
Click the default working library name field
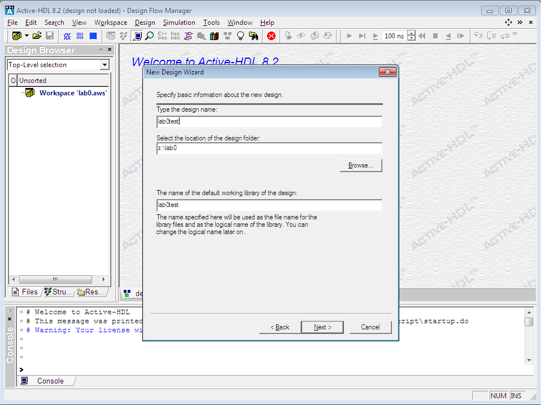tap(269, 205)
